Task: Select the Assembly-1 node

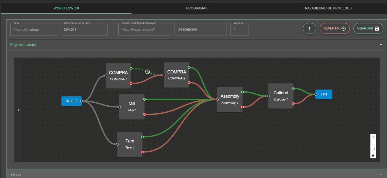Action: point(230,99)
